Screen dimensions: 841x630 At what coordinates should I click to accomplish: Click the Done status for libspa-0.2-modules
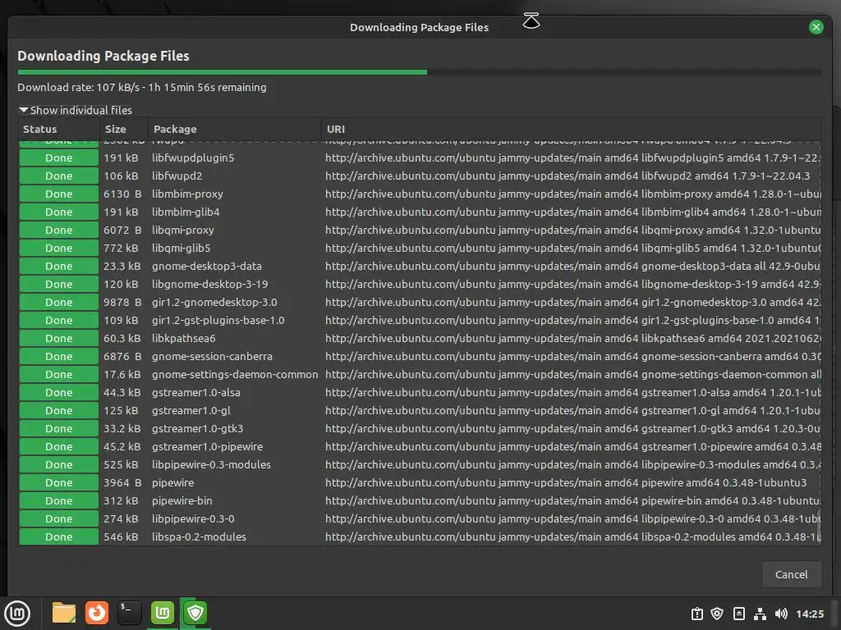point(59,536)
